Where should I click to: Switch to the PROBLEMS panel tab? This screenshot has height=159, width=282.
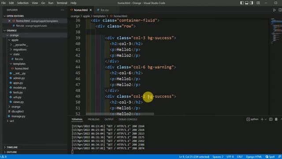coord(93,119)
